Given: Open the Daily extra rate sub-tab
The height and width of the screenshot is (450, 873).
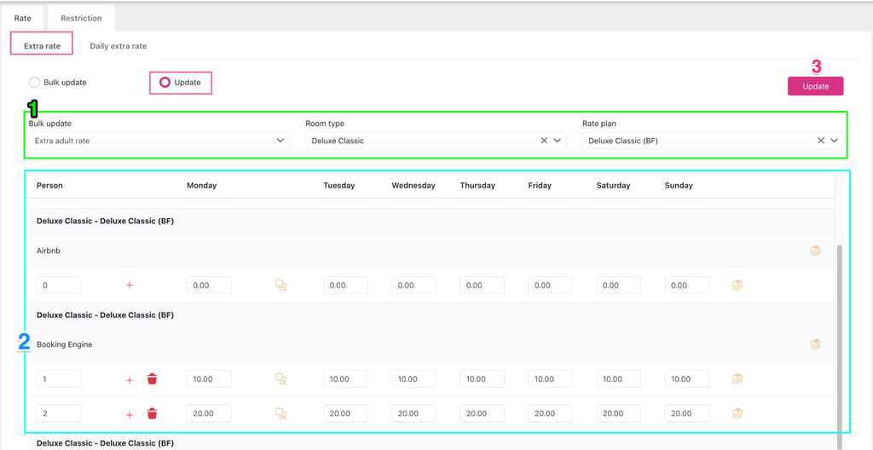Looking at the screenshot, I should (119, 46).
